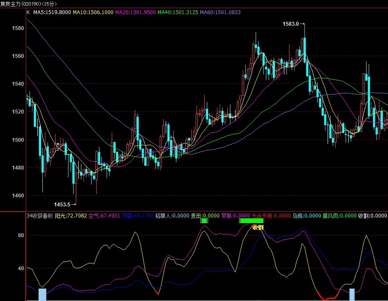The width and height of the screenshot is (388, 301).
Task: Click the 光合作用:0.0000 indicator value
Action: point(271,216)
